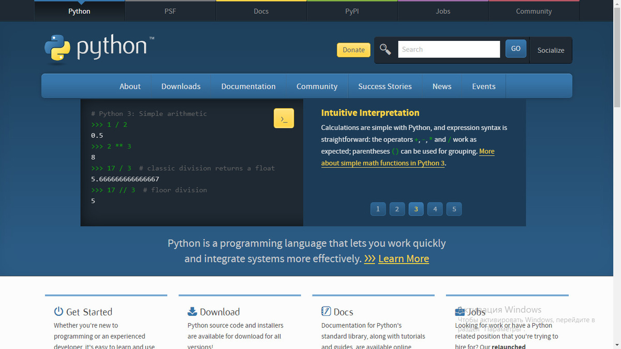Open the Success Stories menu
Image resolution: width=621 pixels, height=349 pixels.
385,86
